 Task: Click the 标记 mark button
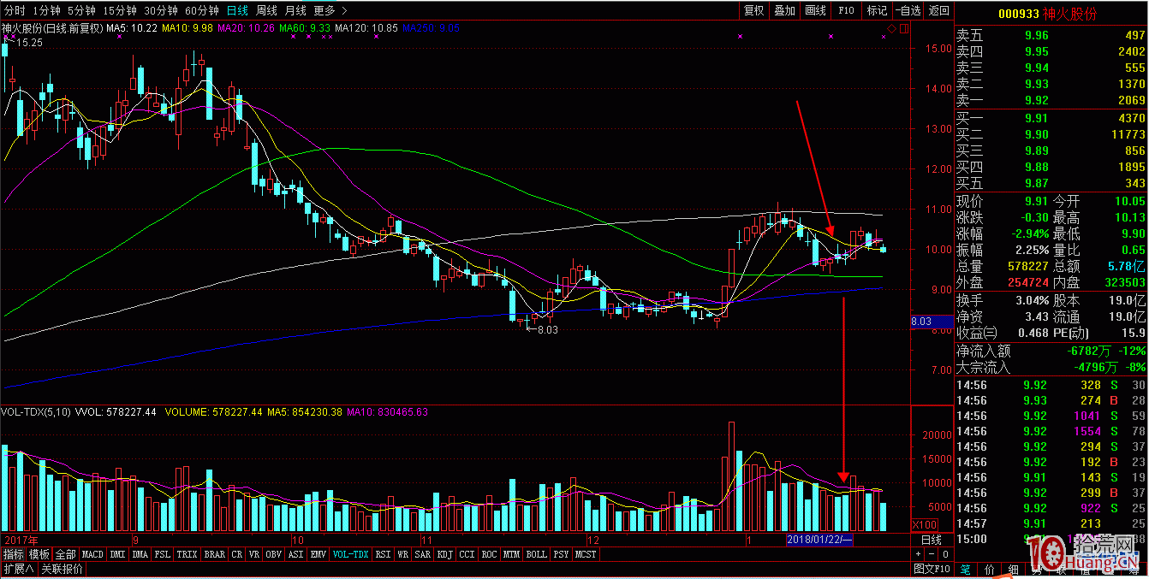877,10
